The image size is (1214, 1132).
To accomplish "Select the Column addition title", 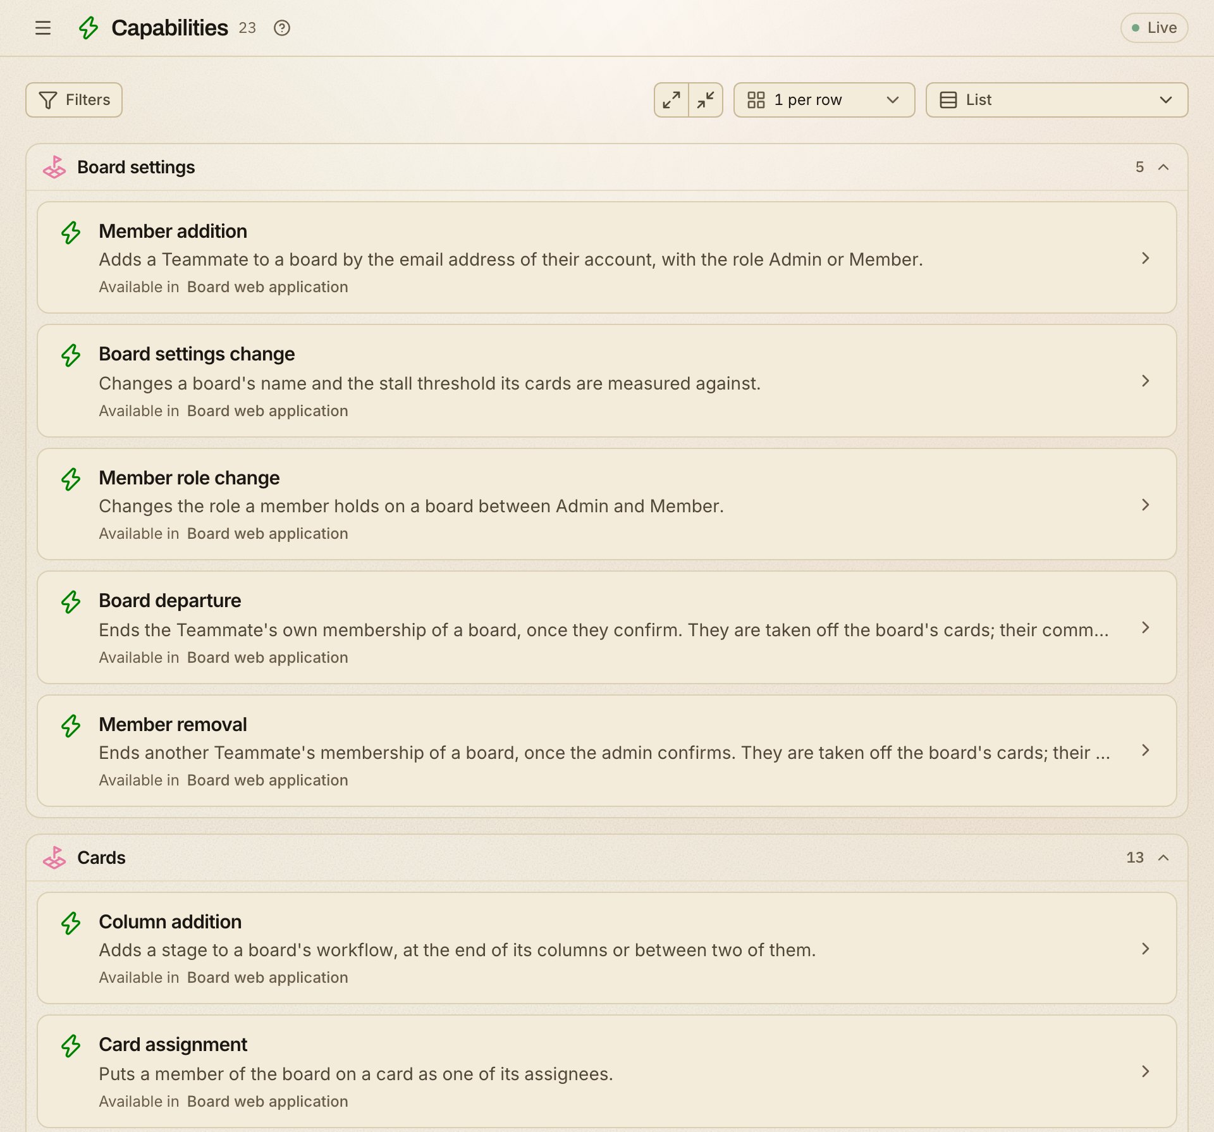I will 170,922.
